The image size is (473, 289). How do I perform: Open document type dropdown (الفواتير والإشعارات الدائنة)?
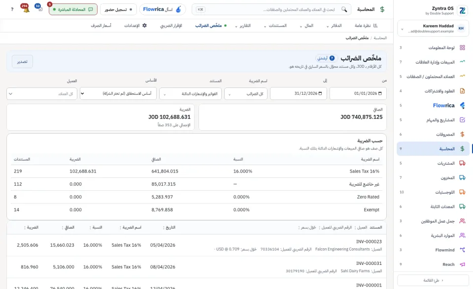click(190, 93)
